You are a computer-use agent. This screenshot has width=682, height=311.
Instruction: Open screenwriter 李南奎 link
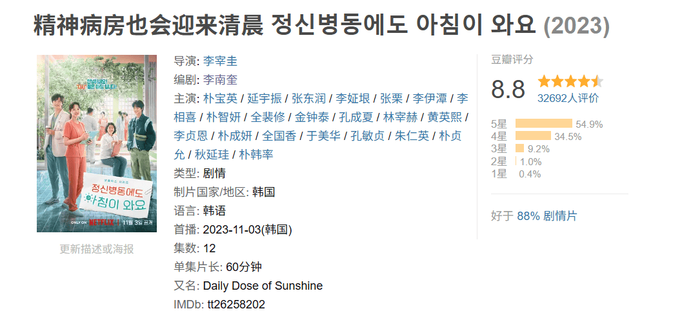220,79
